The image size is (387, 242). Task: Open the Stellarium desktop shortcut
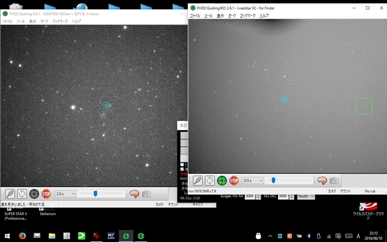tap(48, 211)
